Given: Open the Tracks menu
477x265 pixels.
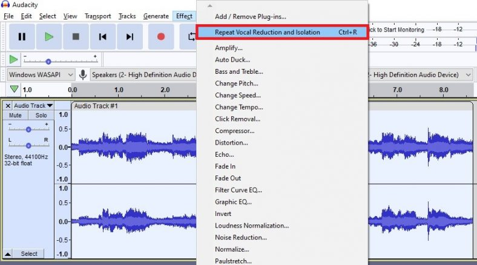Looking at the screenshot, I should click(x=127, y=16).
